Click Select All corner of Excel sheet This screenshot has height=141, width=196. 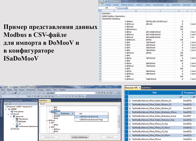tap(100, 11)
